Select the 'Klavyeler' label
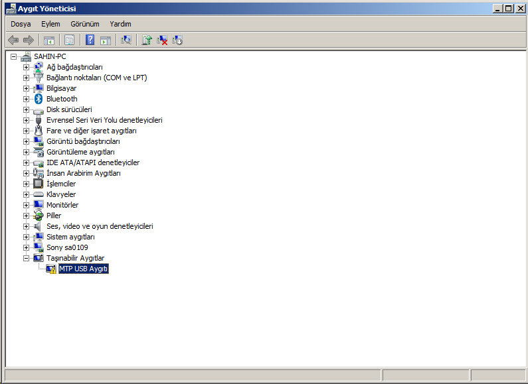This screenshot has height=384, width=528. 61,194
